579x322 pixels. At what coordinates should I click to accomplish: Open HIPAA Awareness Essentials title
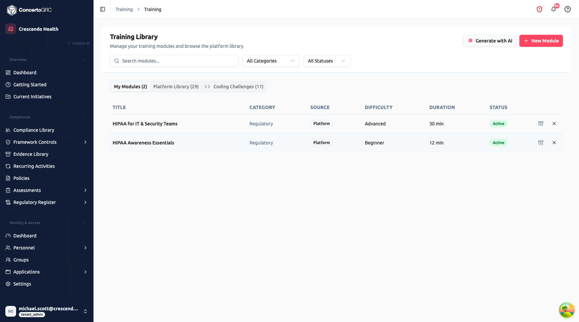click(x=143, y=143)
